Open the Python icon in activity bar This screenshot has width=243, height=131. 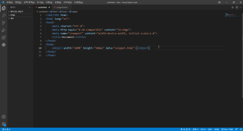[4, 45]
